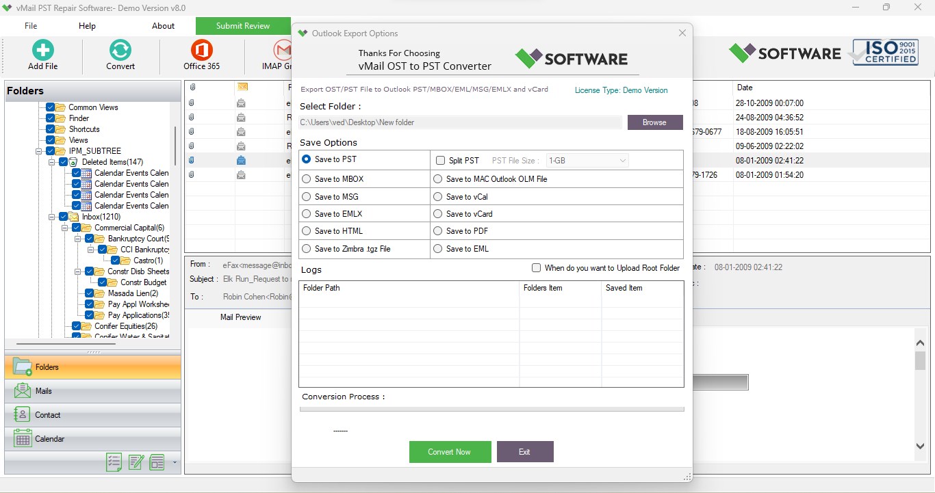935x493 pixels.
Task: Enable the Split PST checkbox
Action: (x=441, y=161)
